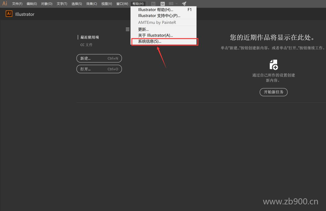Select Illustrator 帮助(H)... menu entry
The image size is (326, 211).
pos(163,10)
